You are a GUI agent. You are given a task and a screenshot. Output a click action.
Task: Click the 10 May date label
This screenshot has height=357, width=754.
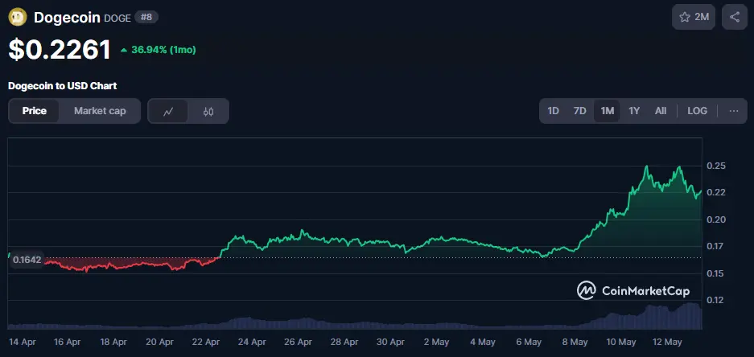(x=621, y=342)
